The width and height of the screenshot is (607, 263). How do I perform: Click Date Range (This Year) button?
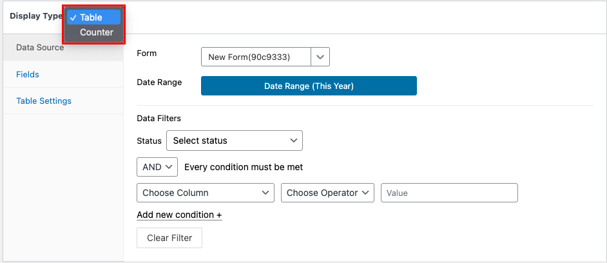pyautogui.click(x=309, y=86)
